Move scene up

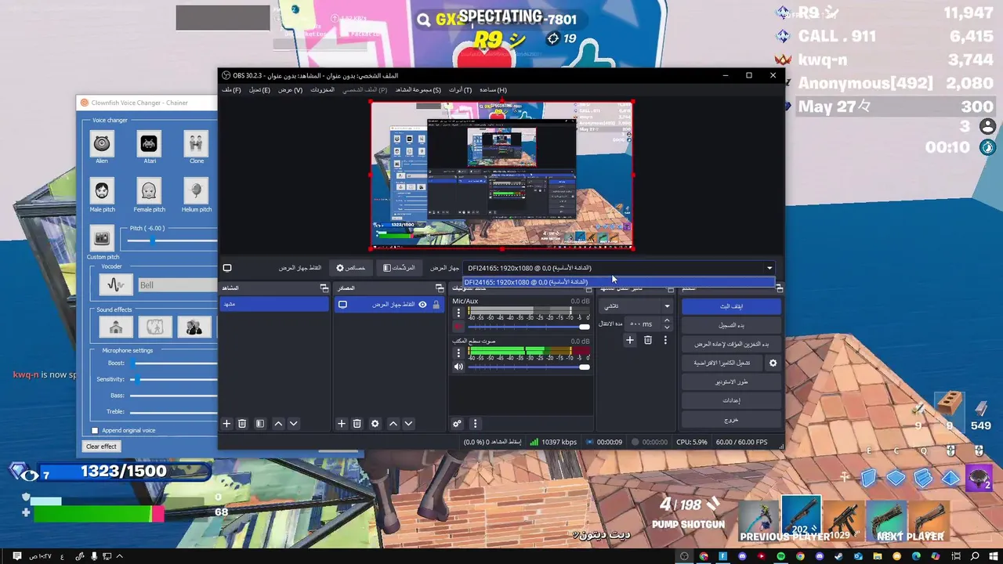pyautogui.click(x=278, y=424)
